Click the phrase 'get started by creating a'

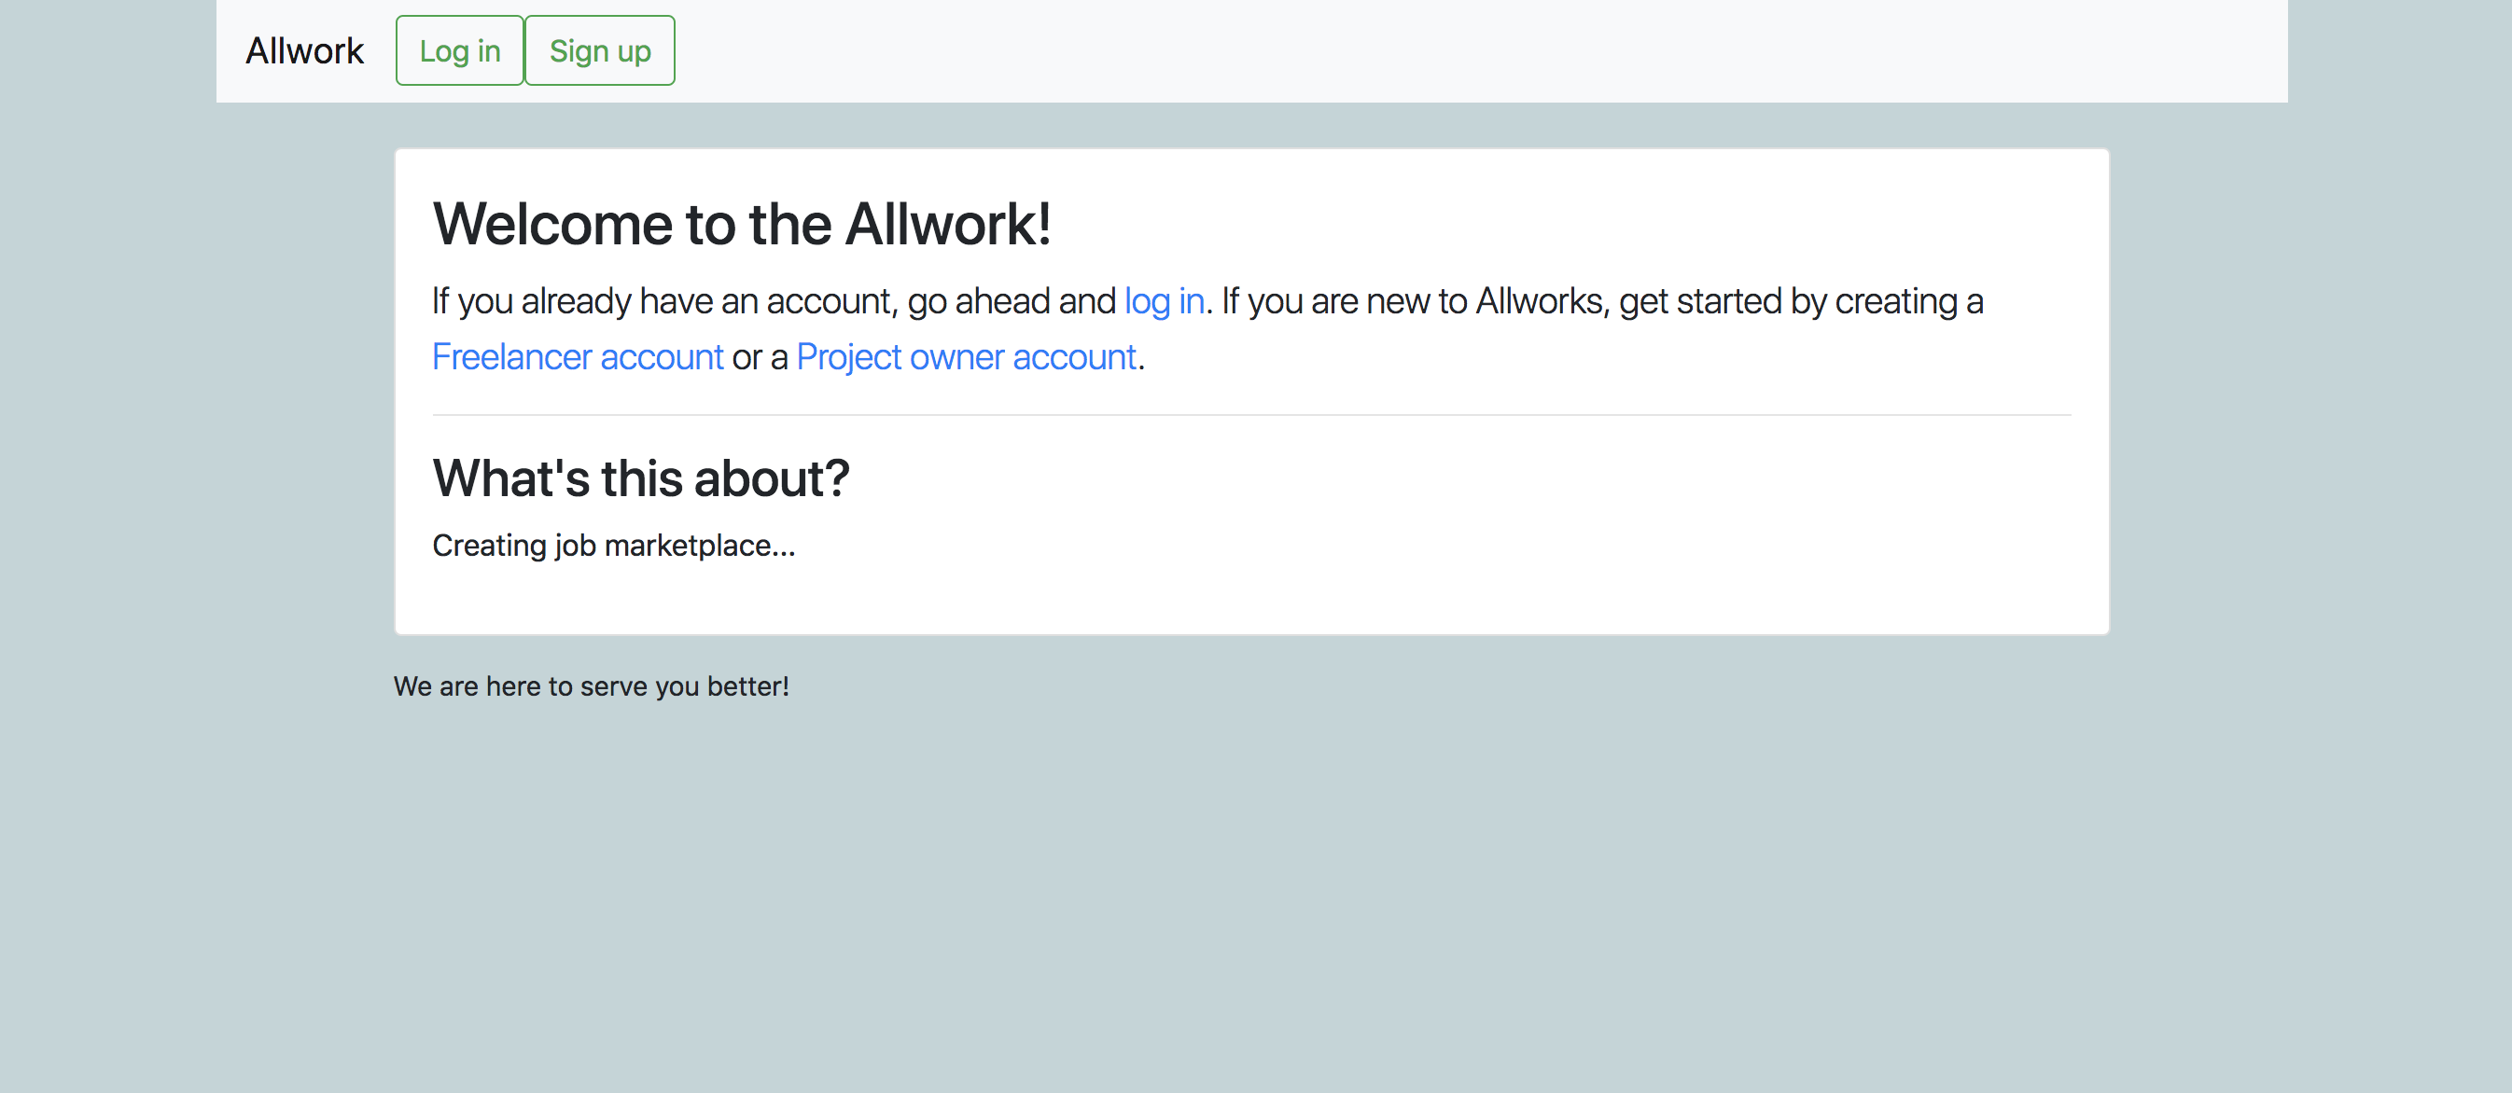point(1800,301)
